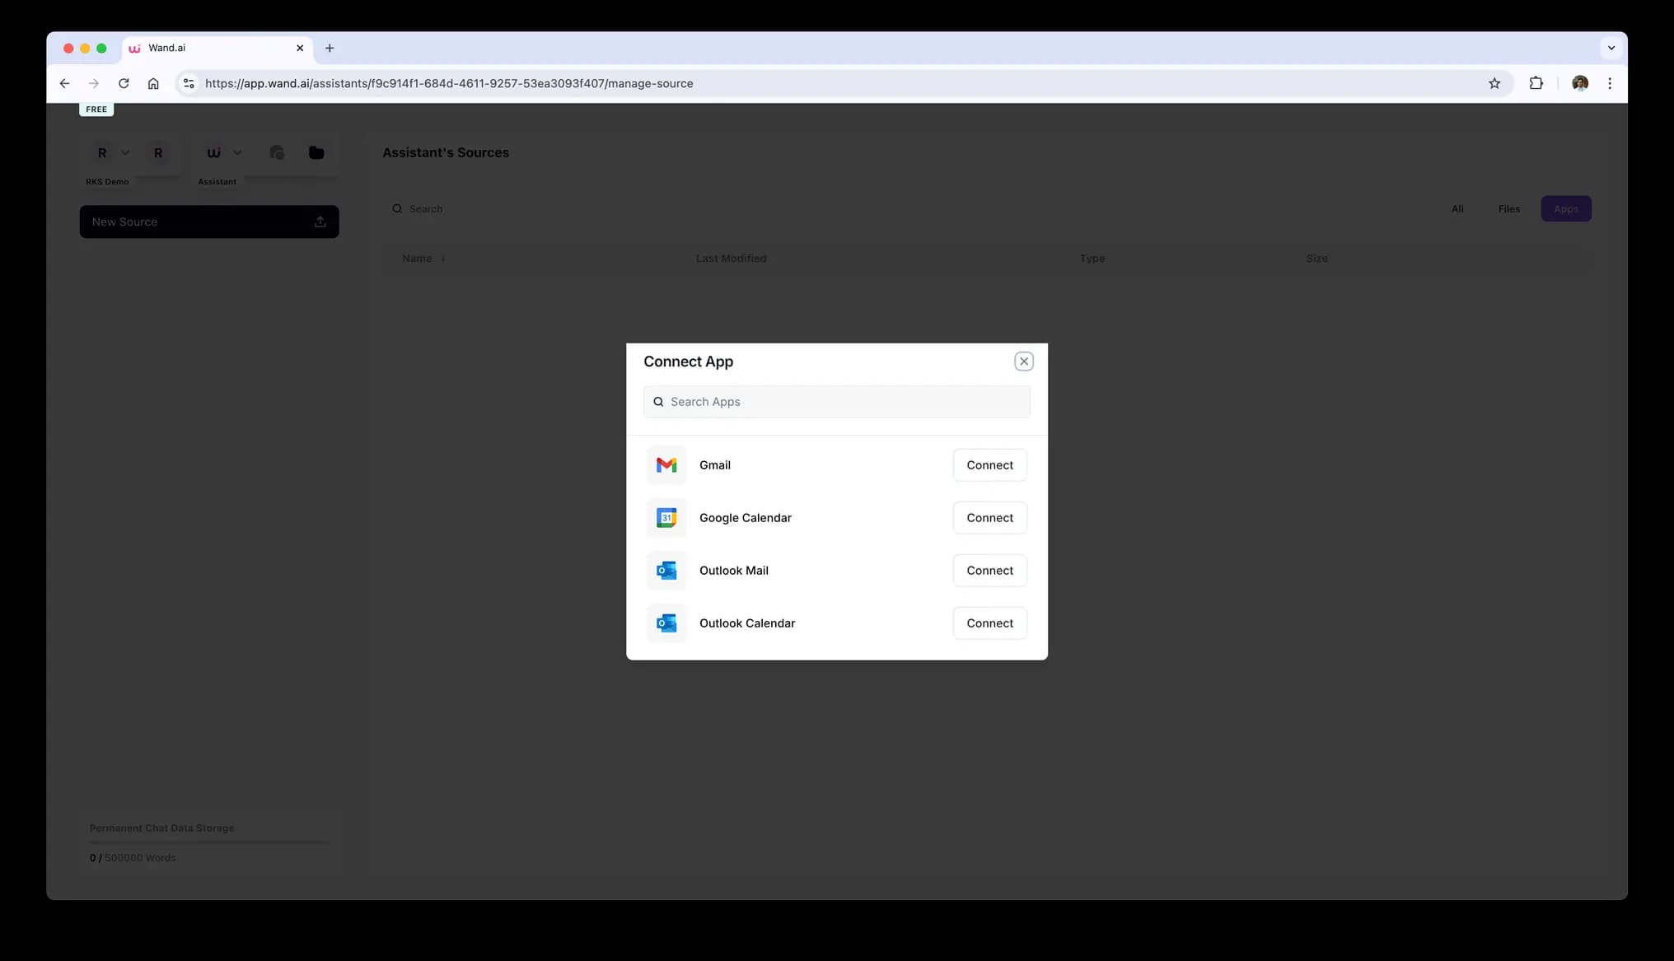The image size is (1674, 961).
Task: Close the Connect App dialog
Action: point(1023,362)
